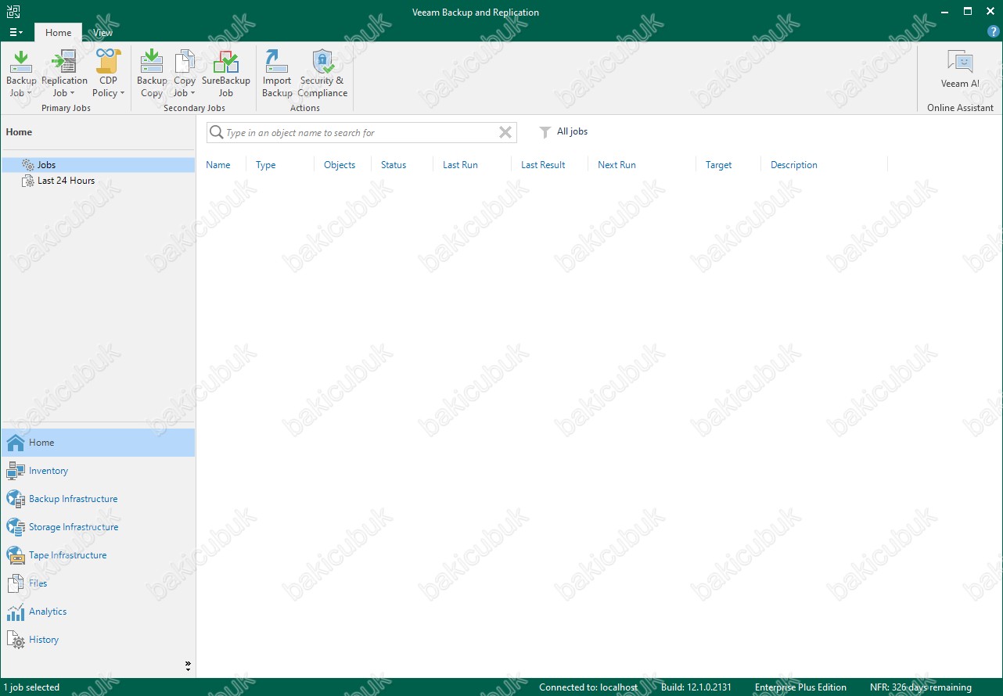The width and height of the screenshot is (1003, 696).
Task: Open the Backup Infrastructure view
Action: tap(98, 499)
